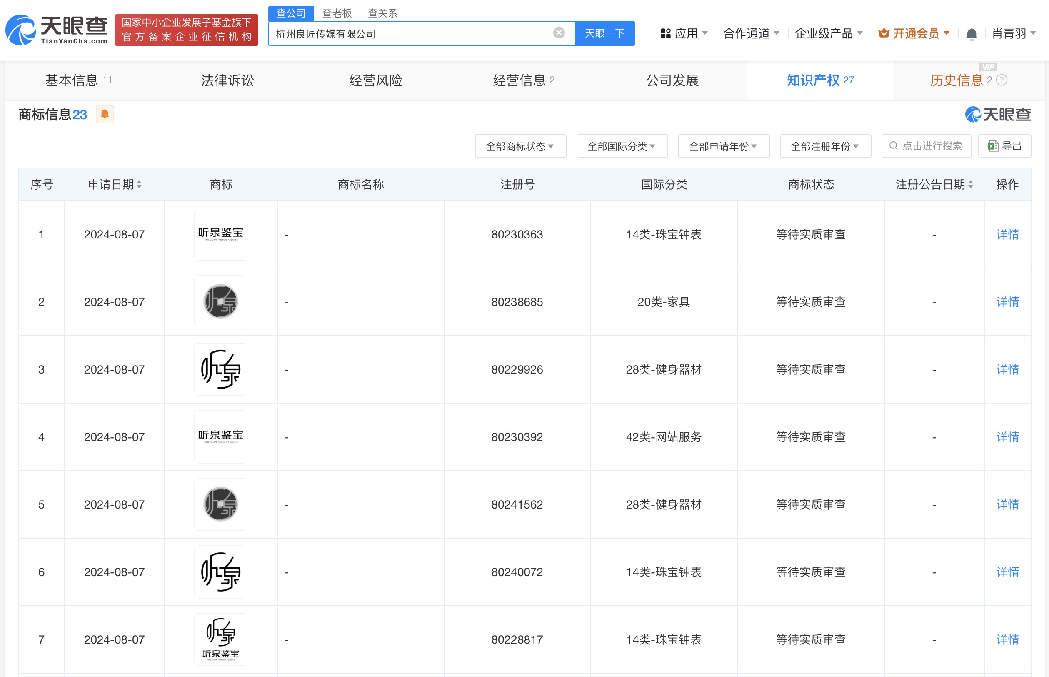This screenshot has width=1049, height=677.
Task: Click the 开通会员 crown icon
Action: click(884, 33)
